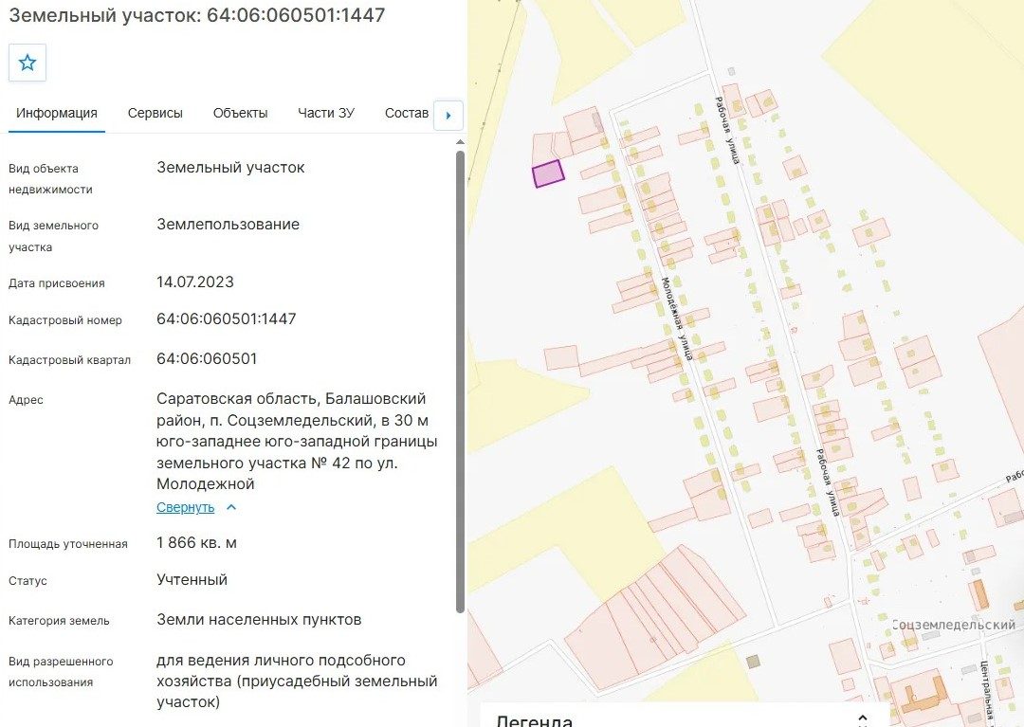Add the land plot to favorites with the star icon

[27, 63]
